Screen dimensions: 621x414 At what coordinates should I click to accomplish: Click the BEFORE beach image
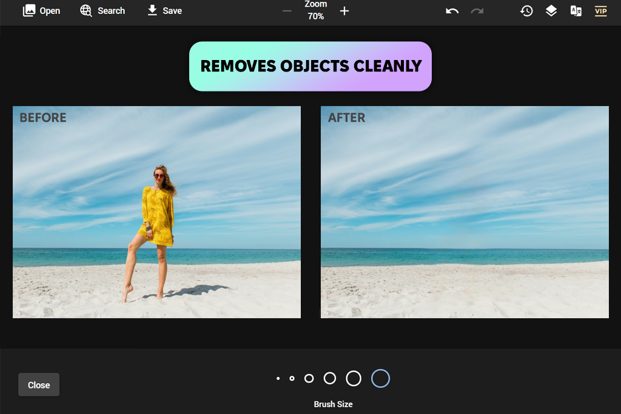point(157,212)
